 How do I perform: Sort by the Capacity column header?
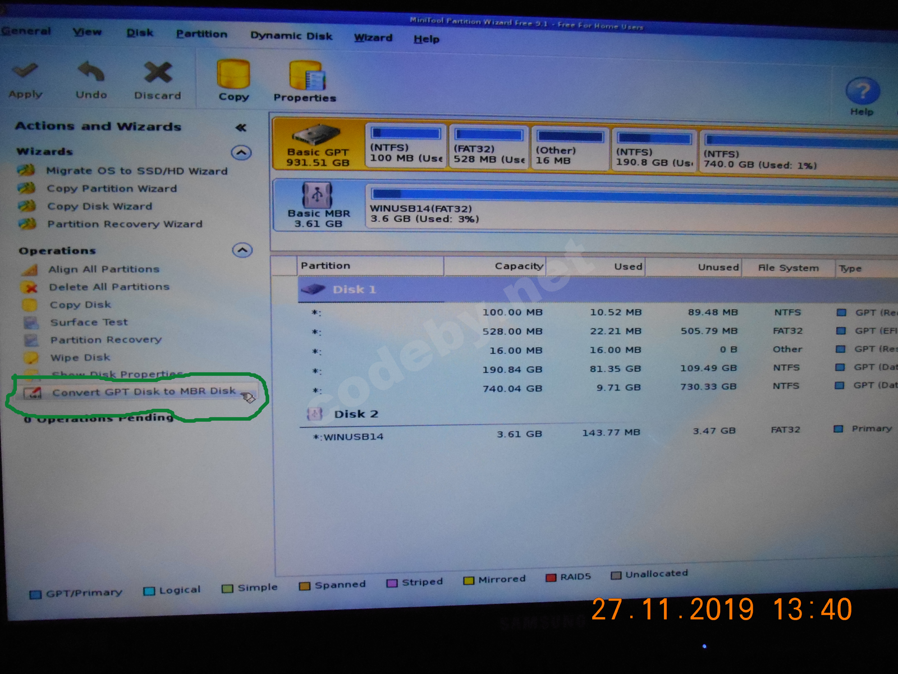tap(494, 266)
